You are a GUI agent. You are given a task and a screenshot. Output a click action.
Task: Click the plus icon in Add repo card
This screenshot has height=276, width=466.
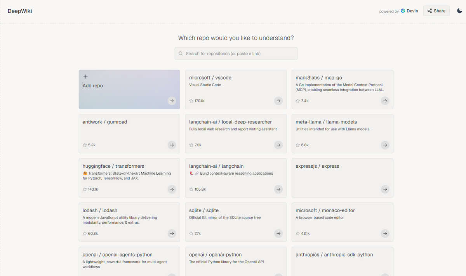pos(85,77)
